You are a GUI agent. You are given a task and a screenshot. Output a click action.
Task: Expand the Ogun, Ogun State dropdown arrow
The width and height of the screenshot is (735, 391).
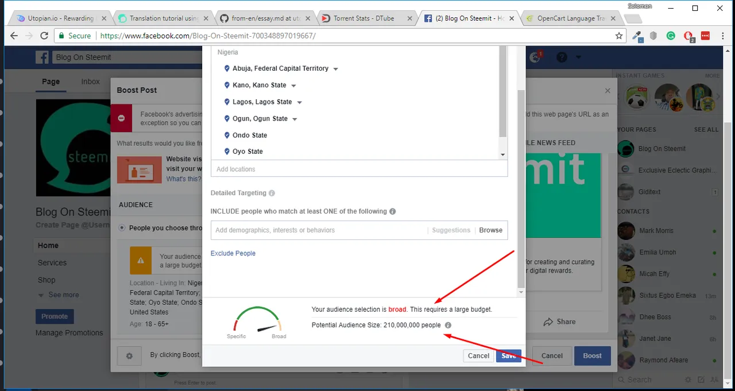(x=295, y=119)
